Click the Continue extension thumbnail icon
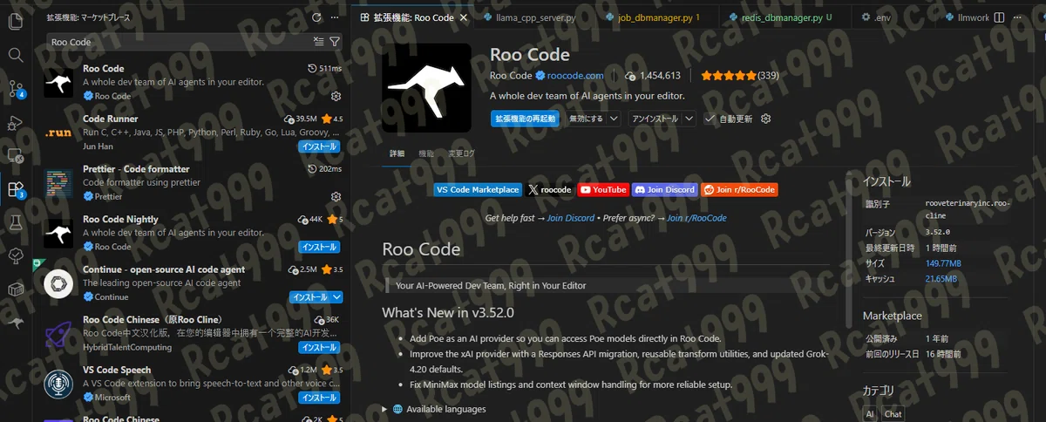The image size is (1046, 422). (x=58, y=284)
